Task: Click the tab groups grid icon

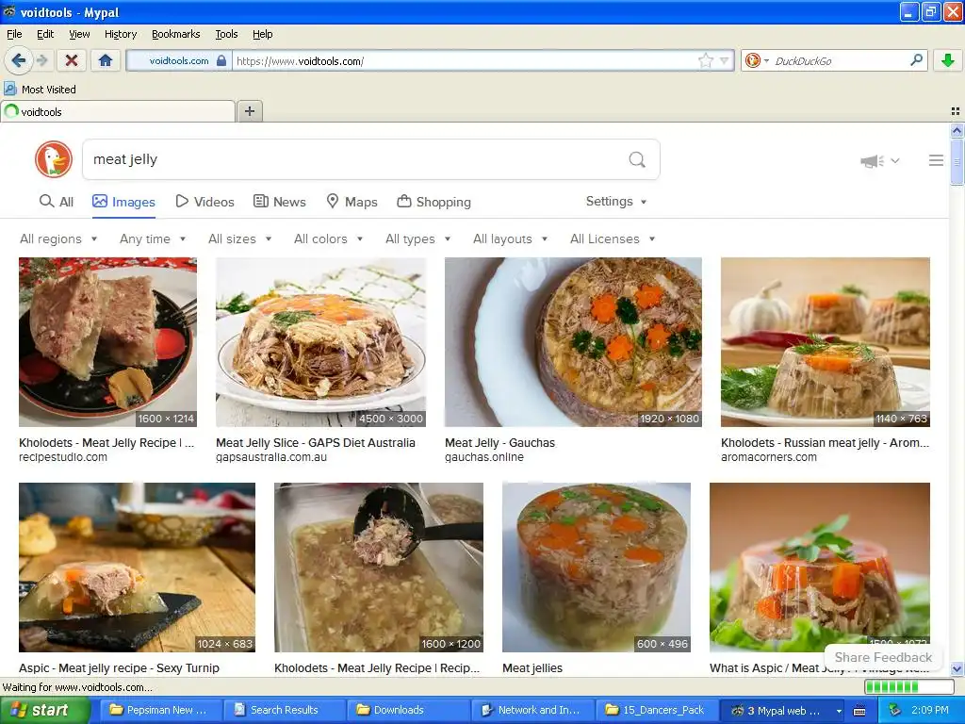Action: click(956, 111)
